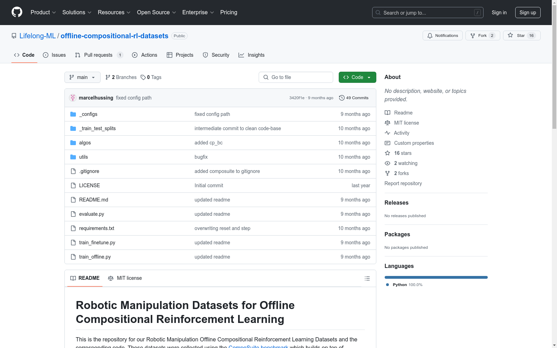The height and width of the screenshot is (348, 557).
Task: Open the Pricing link
Action: click(x=229, y=12)
